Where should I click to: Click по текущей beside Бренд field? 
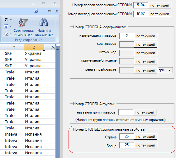tap(145, 145)
